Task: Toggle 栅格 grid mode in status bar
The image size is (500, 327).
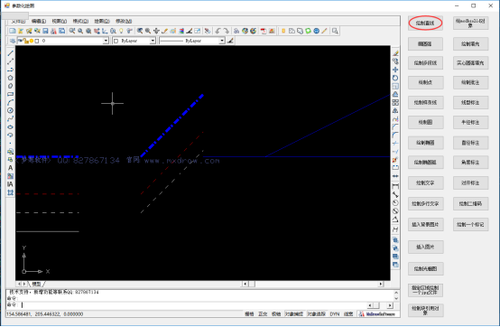Action: (249, 314)
